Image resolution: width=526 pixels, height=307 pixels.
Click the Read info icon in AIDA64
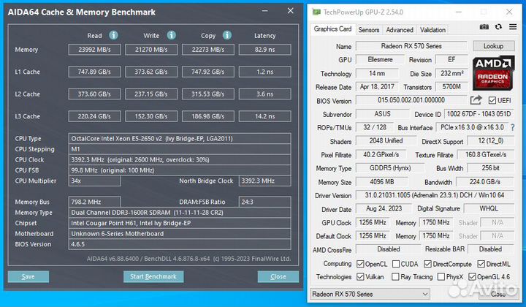114,35
